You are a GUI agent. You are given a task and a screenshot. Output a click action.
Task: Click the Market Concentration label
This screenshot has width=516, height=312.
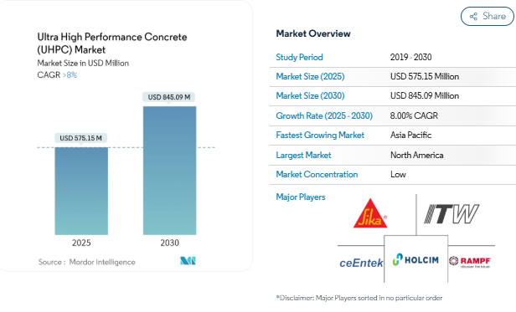coord(317,174)
